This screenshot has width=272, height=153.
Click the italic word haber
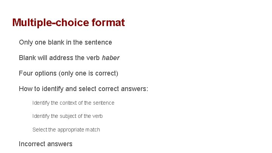(110, 58)
